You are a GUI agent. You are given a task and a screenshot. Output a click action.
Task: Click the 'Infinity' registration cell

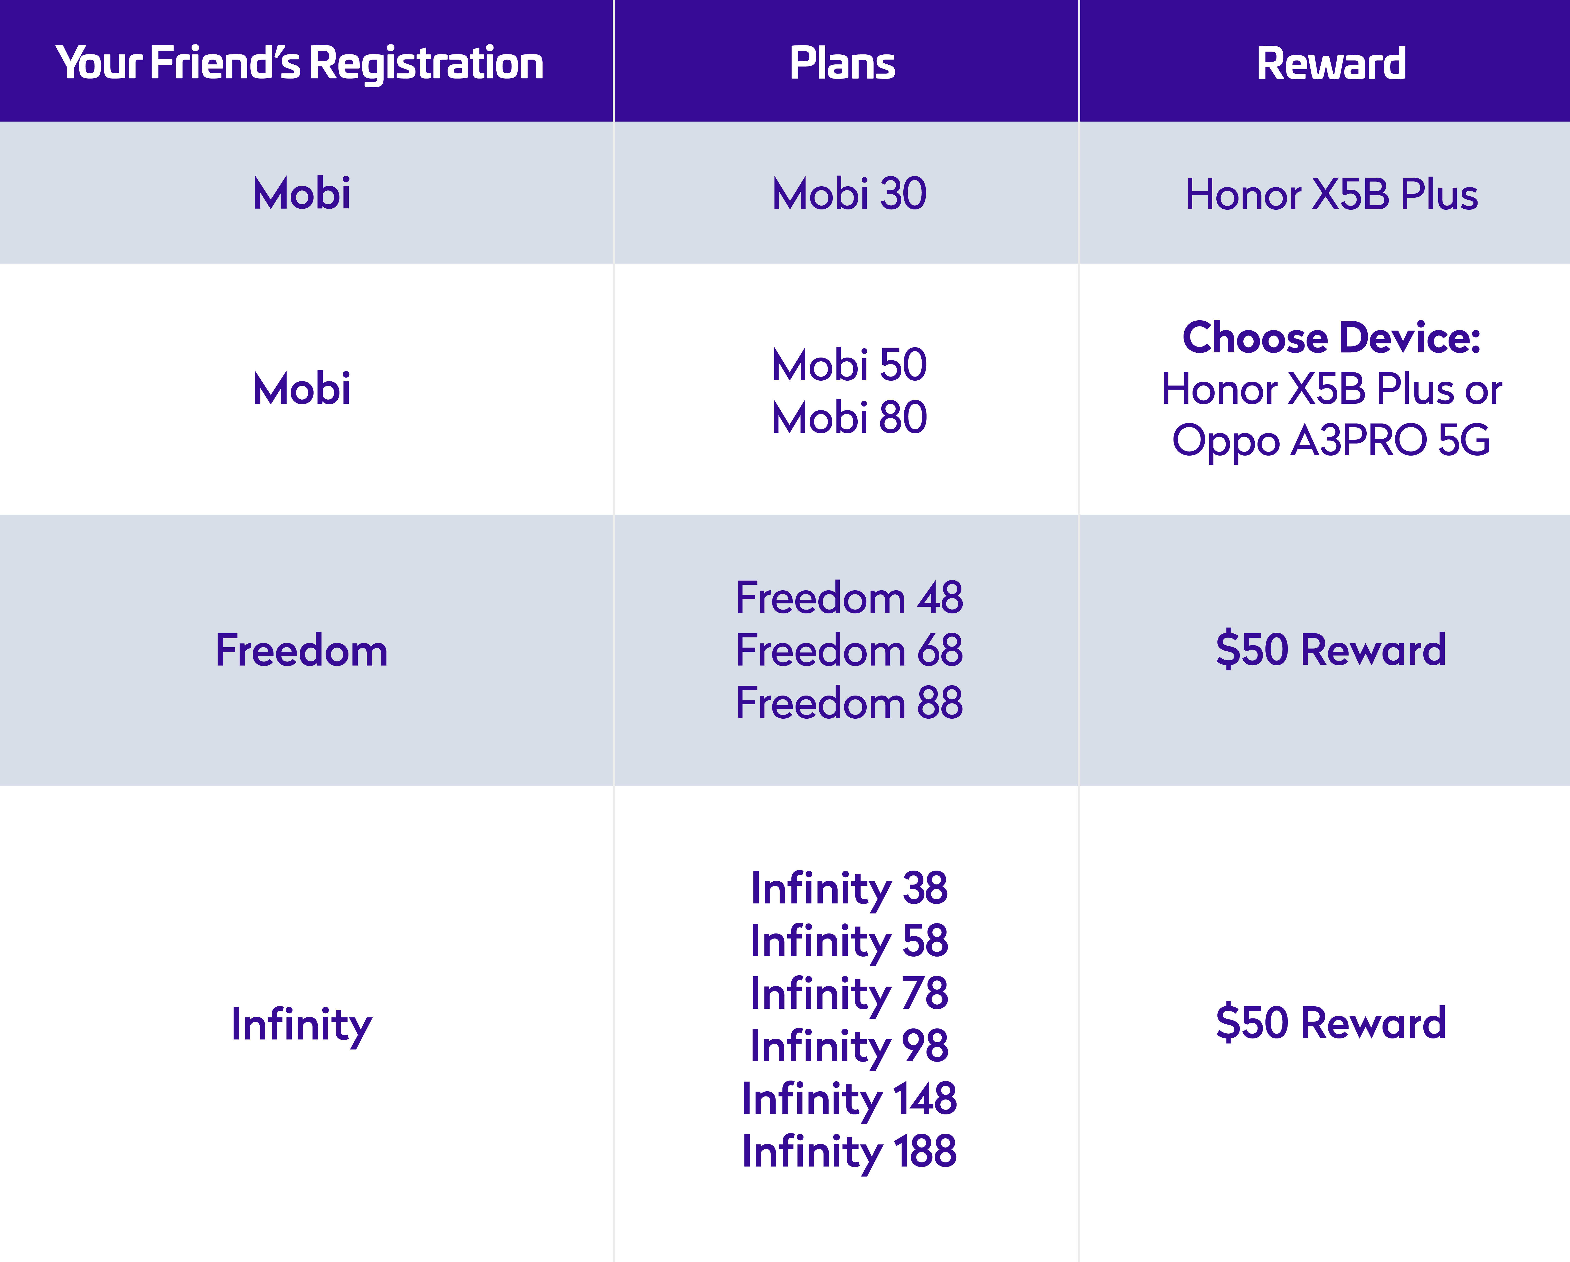pos(301,1025)
